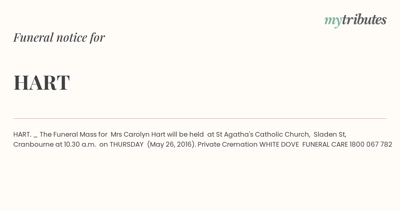Click "St Agatha's Catholic Church" text
The image size is (400, 210).
[263, 134]
